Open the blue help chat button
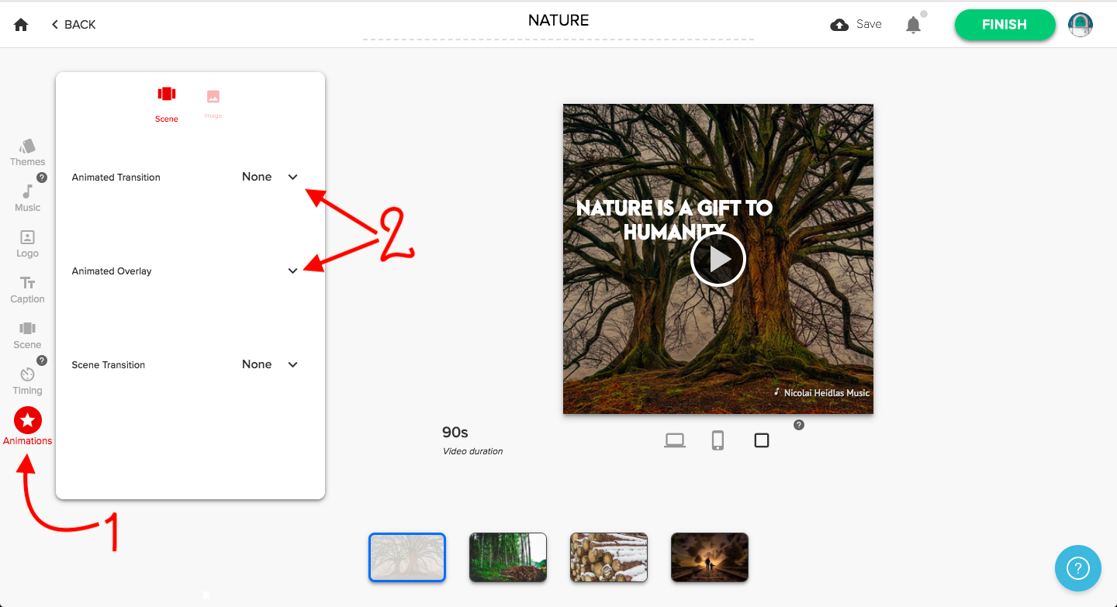The height and width of the screenshot is (607, 1117). tap(1078, 568)
